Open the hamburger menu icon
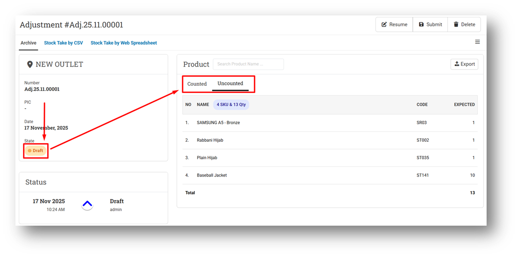This screenshot has width=518, height=257. 477,42
